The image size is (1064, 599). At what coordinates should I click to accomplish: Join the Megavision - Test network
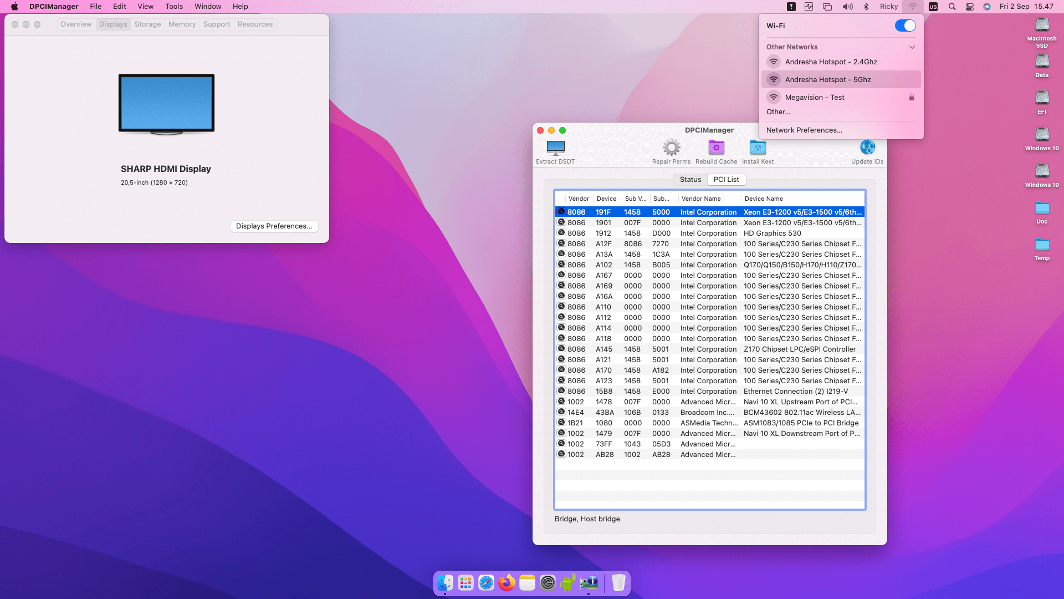[814, 97]
